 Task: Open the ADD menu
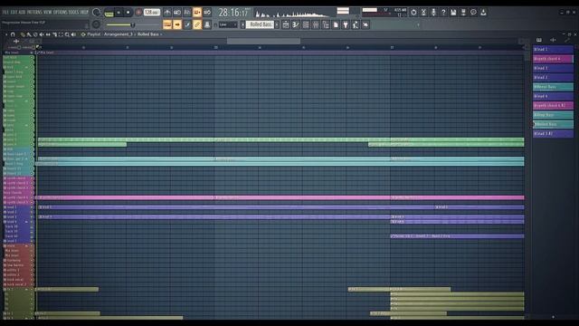(x=22, y=12)
